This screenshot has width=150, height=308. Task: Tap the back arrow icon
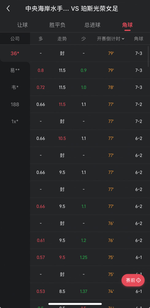click(8, 8)
